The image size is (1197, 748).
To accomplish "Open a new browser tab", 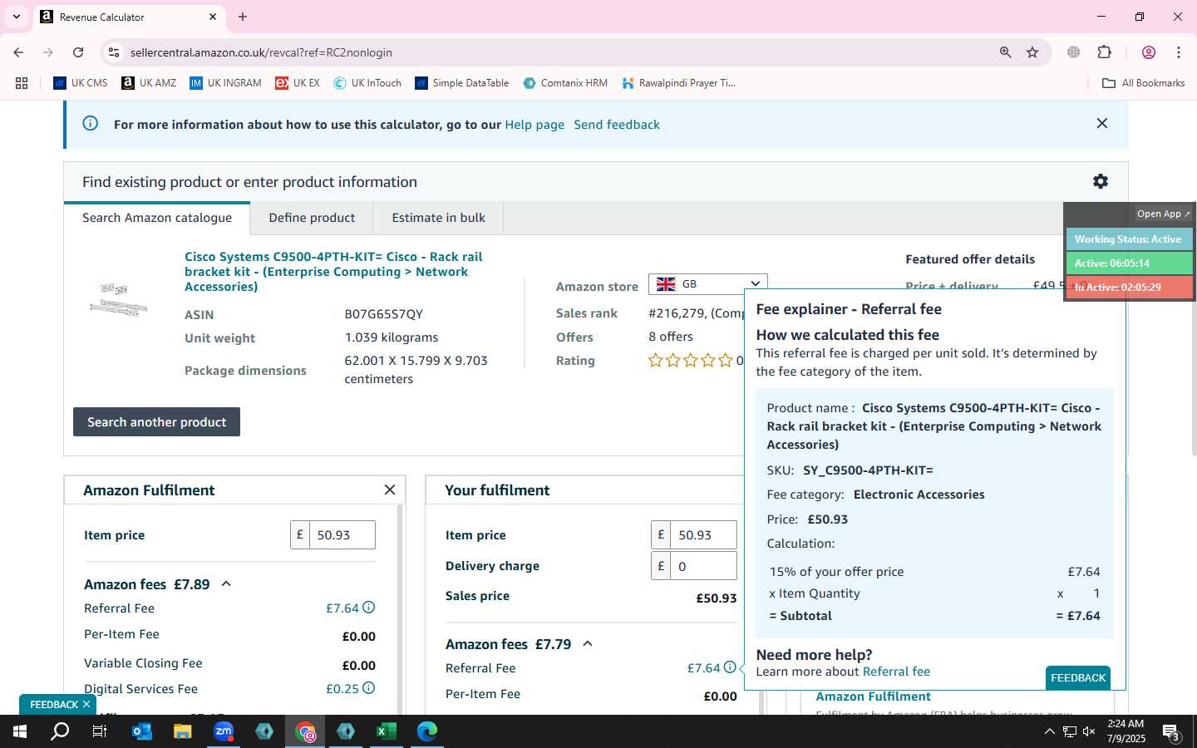I will click(243, 17).
